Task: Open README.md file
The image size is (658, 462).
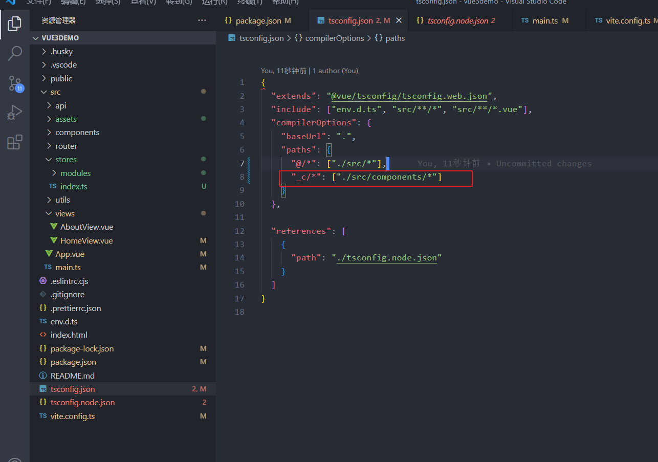Action: (x=123, y=376)
